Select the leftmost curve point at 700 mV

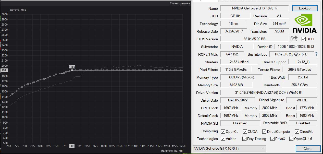[9, 97]
